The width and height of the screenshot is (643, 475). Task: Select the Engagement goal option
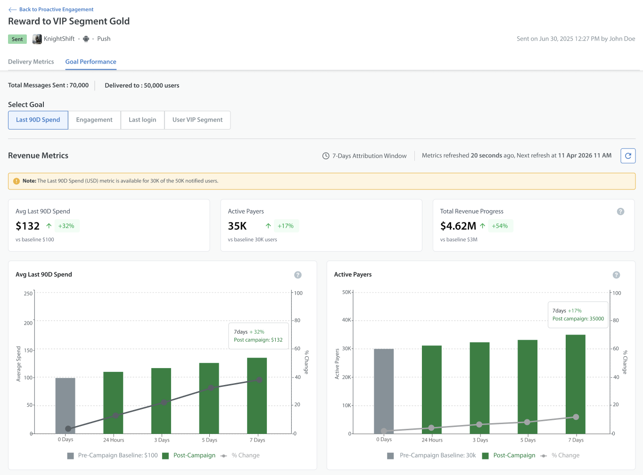(94, 120)
